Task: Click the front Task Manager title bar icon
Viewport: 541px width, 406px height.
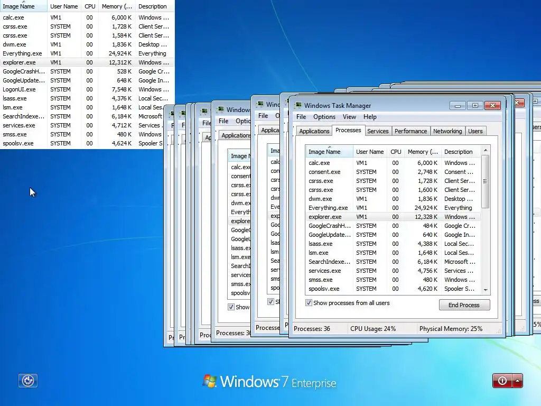Action: (x=297, y=105)
